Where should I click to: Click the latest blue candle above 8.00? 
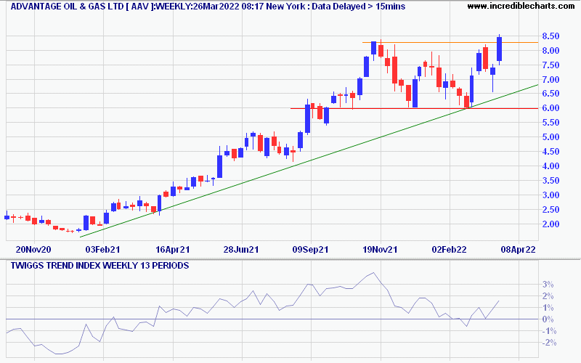click(x=500, y=49)
